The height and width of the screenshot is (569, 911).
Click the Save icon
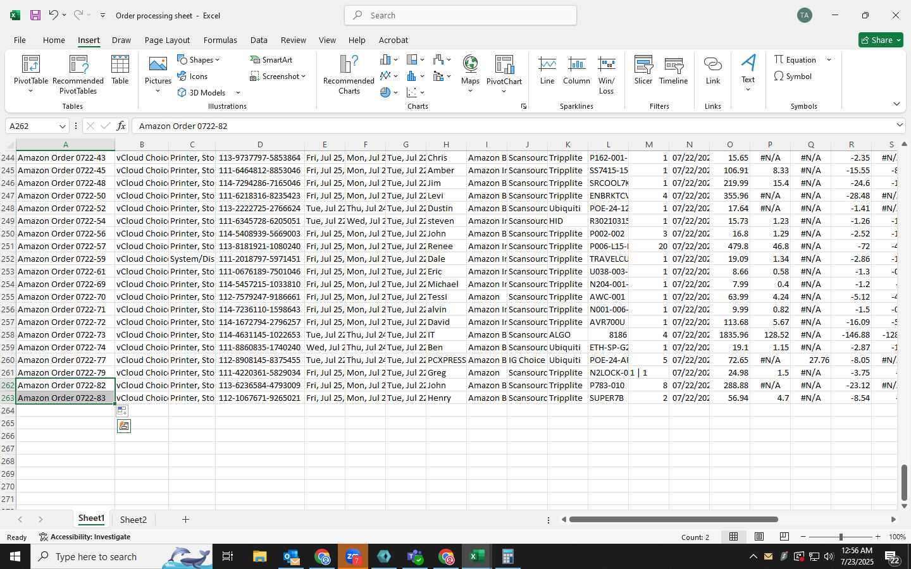click(35, 15)
